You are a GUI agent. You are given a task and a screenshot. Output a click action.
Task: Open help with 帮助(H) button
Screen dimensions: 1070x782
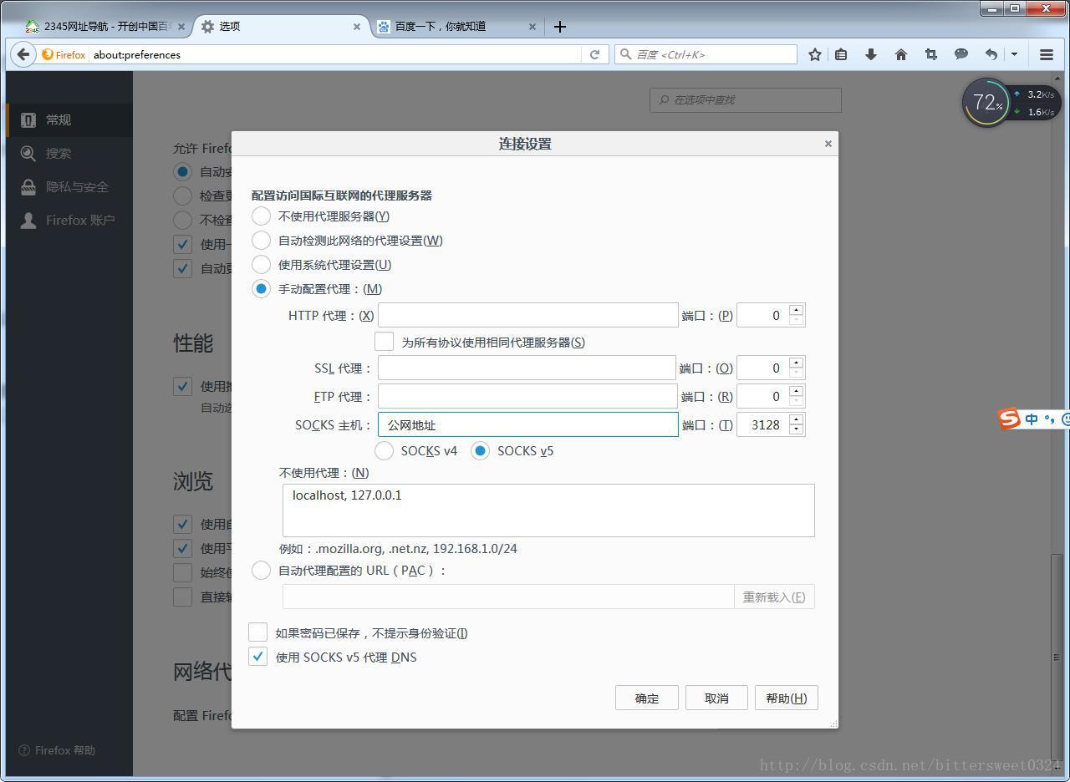pos(786,698)
